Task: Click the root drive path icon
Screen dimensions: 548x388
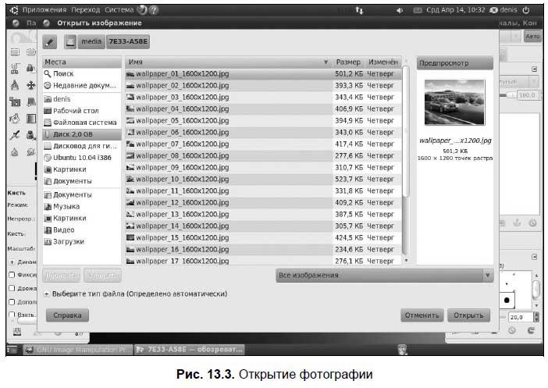Action: [70, 42]
